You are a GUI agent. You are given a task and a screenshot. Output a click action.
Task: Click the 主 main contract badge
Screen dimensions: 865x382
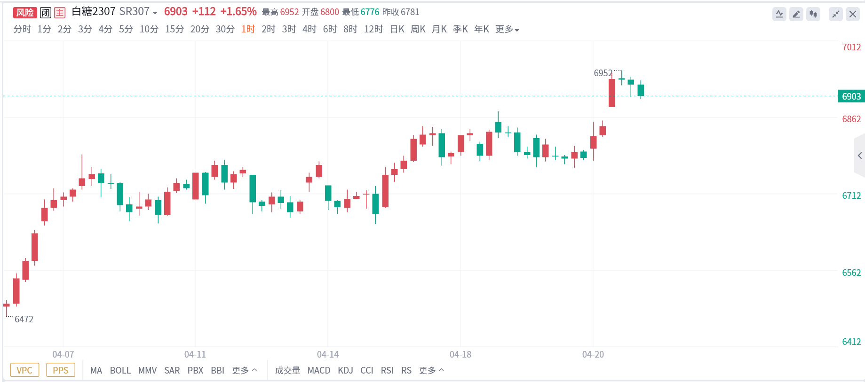pyautogui.click(x=60, y=13)
